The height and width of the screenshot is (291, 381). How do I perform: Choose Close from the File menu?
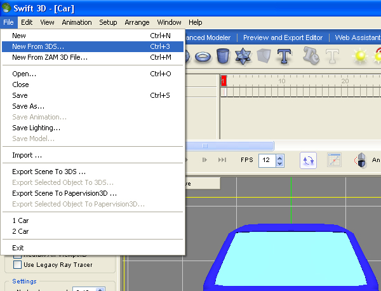coord(93,85)
